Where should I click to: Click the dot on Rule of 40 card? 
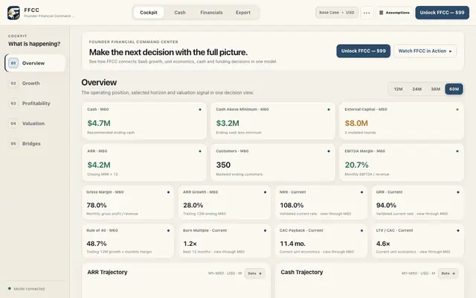168,230
